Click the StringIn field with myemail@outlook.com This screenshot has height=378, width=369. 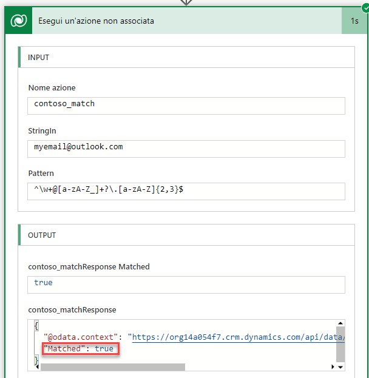click(186, 149)
